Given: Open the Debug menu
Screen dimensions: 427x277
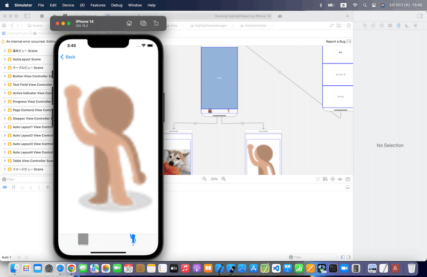Looking at the screenshot, I should point(117,5).
